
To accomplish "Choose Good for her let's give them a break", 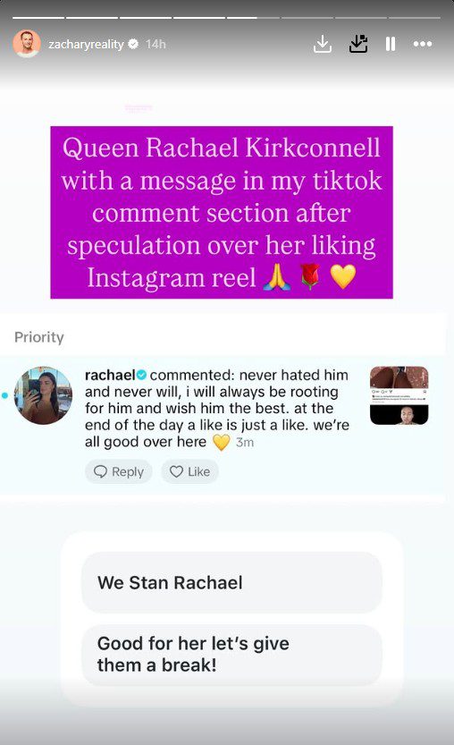I will (231, 655).
